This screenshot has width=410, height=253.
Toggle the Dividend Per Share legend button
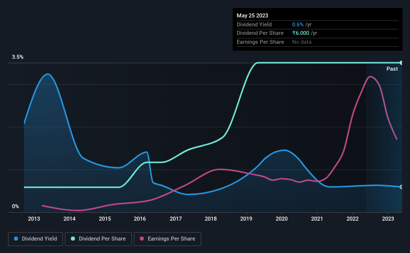98,239
